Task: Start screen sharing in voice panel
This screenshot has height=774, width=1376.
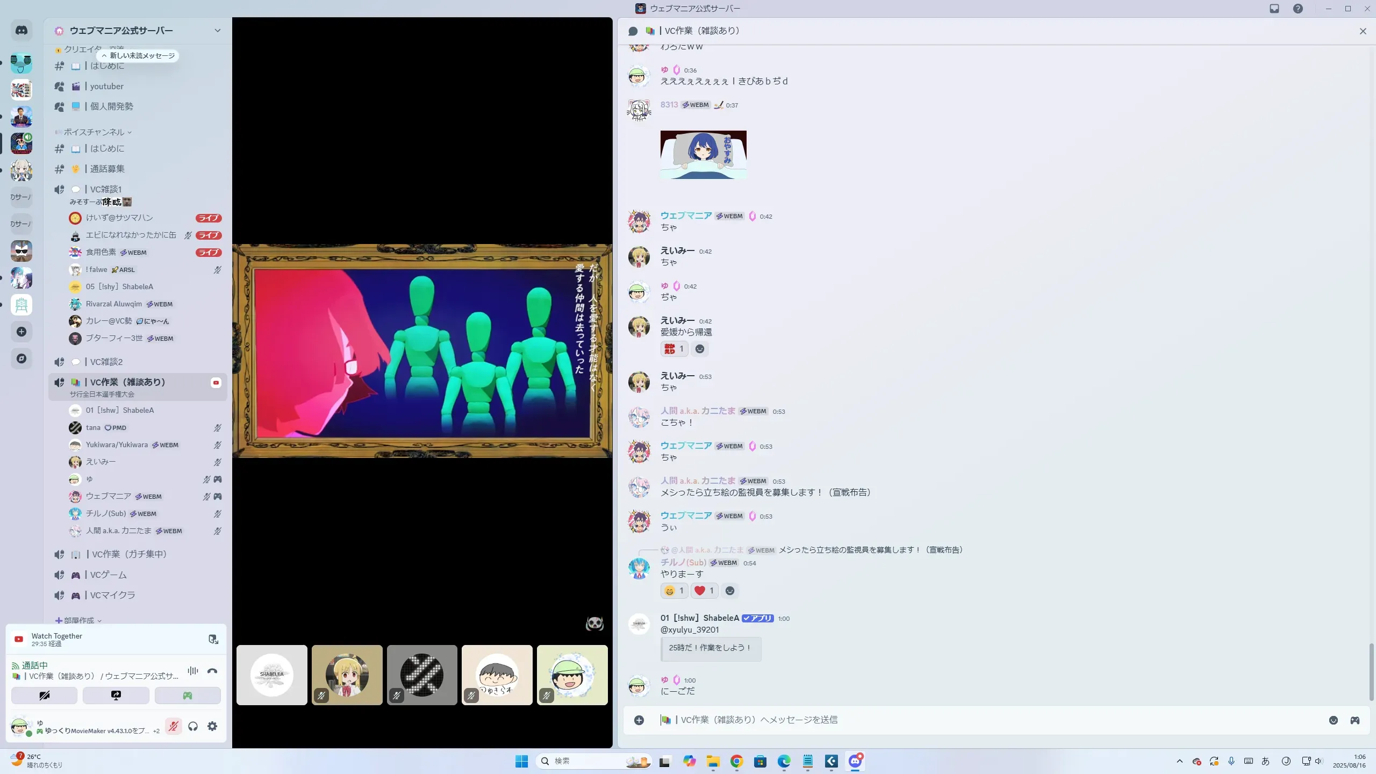Action: (116, 696)
